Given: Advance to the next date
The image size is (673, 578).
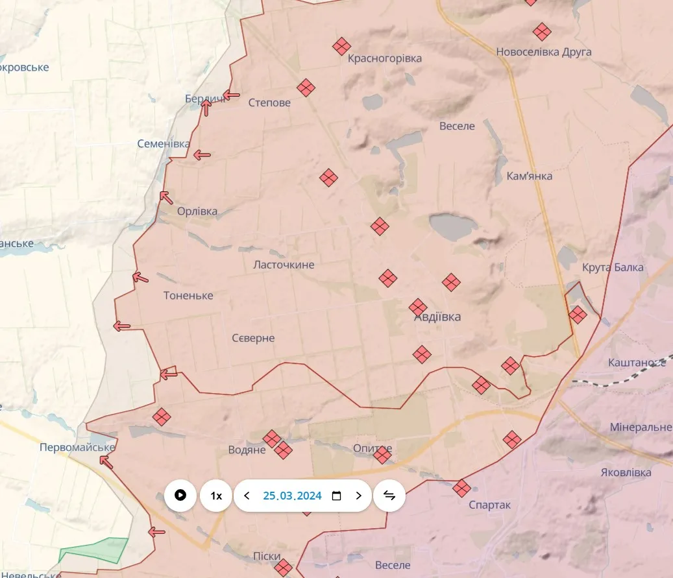Looking at the screenshot, I should click(x=358, y=496).
